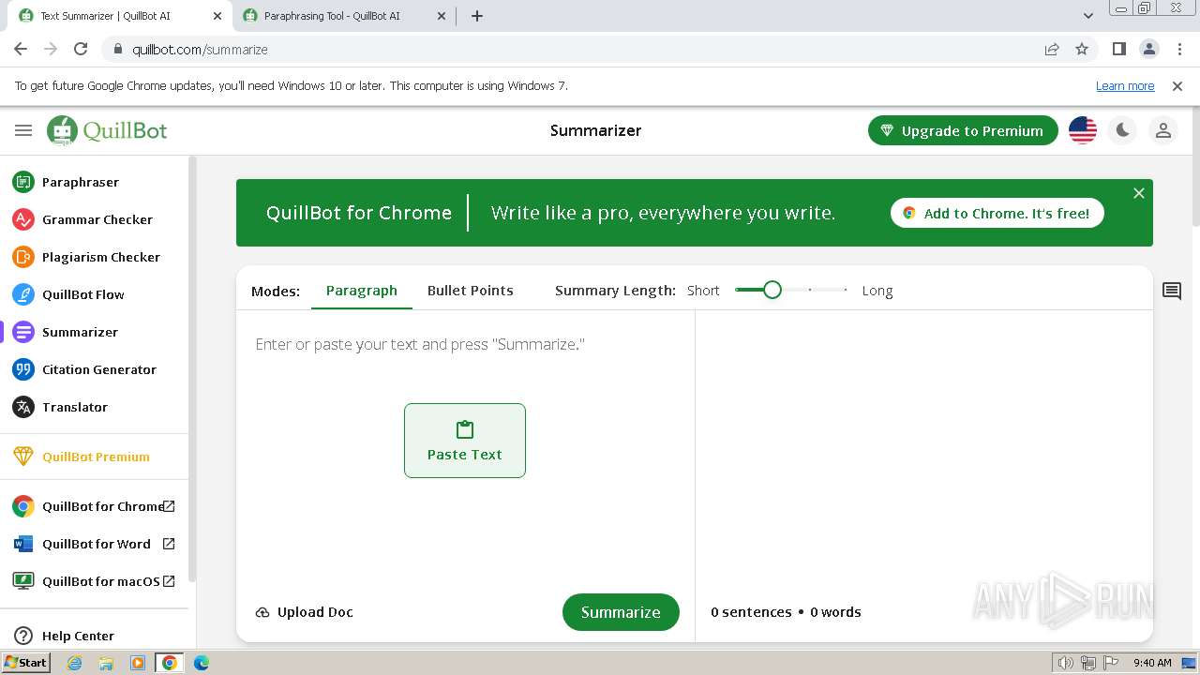Open QuillBot Flow

pyautogui.click(x=94, y=294)
